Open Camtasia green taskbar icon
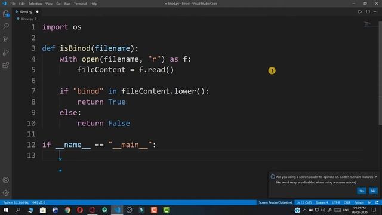The image size is (382, 215). pyautogui.click(x=166, y=210)
